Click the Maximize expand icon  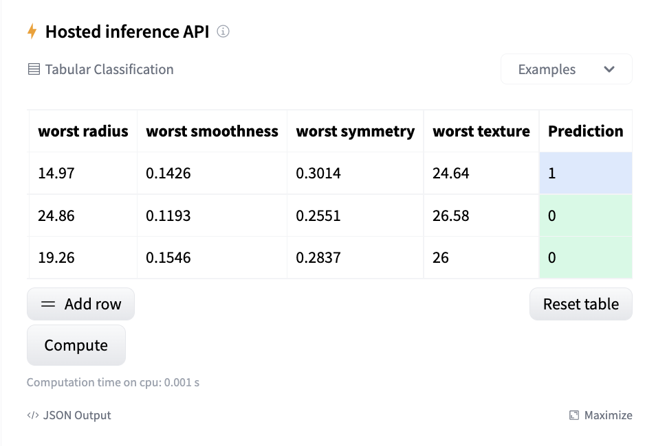pyautogui.click(x=573, y=415)
